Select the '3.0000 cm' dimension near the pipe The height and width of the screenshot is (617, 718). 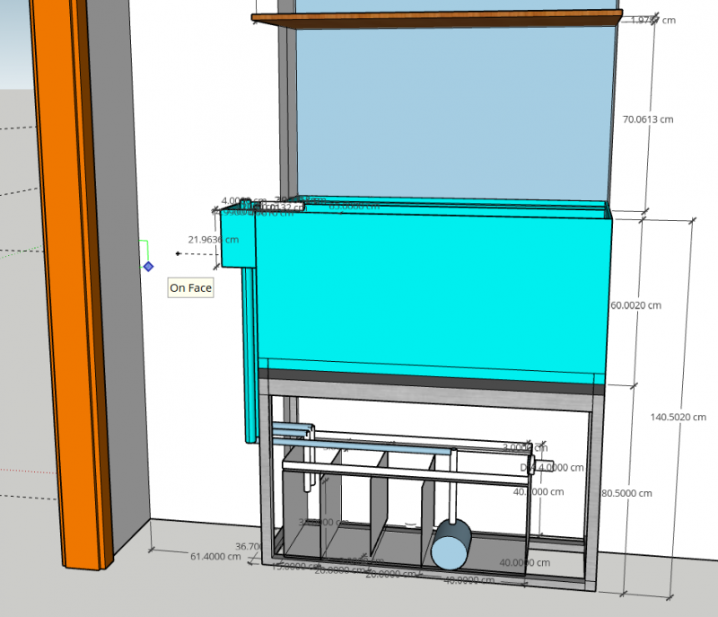(525, 447)
